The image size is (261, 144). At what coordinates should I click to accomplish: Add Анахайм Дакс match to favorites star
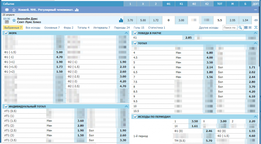tap(14, 20)
